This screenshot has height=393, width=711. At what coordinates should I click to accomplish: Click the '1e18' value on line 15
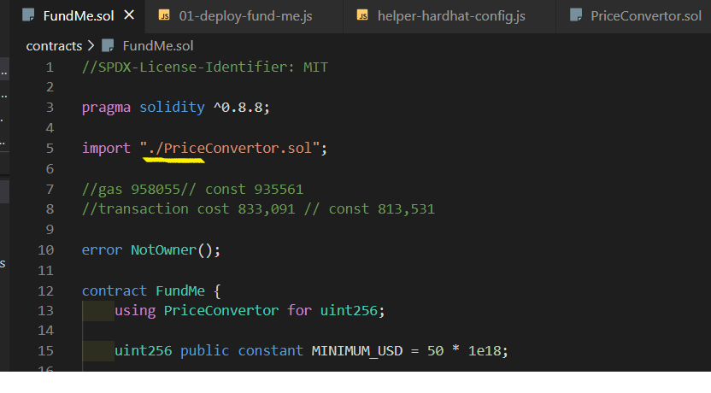coord(485,351)
